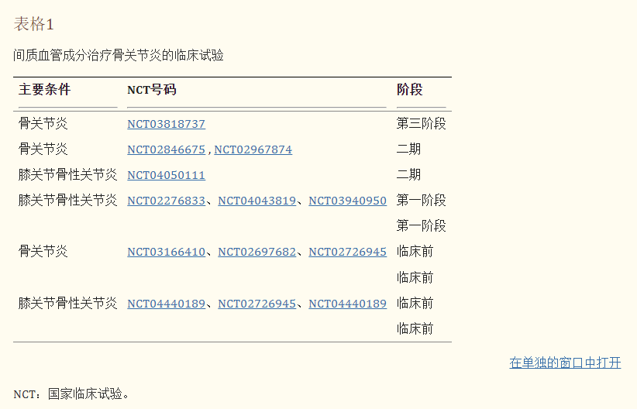Click NCT02726945 right after NCT02697682
Screen dimensions: 637x409
[x=347, y=252]
